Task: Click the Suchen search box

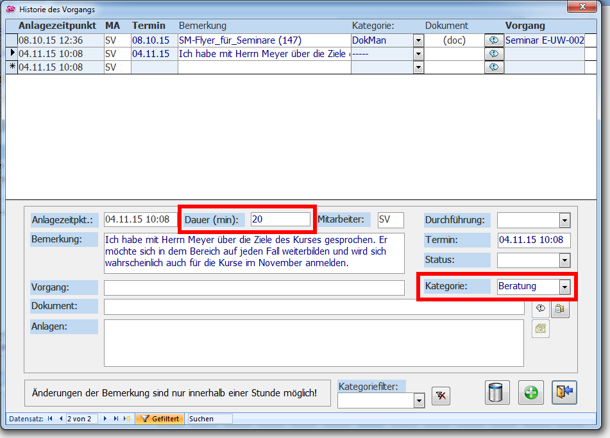Action: (209, 419)
